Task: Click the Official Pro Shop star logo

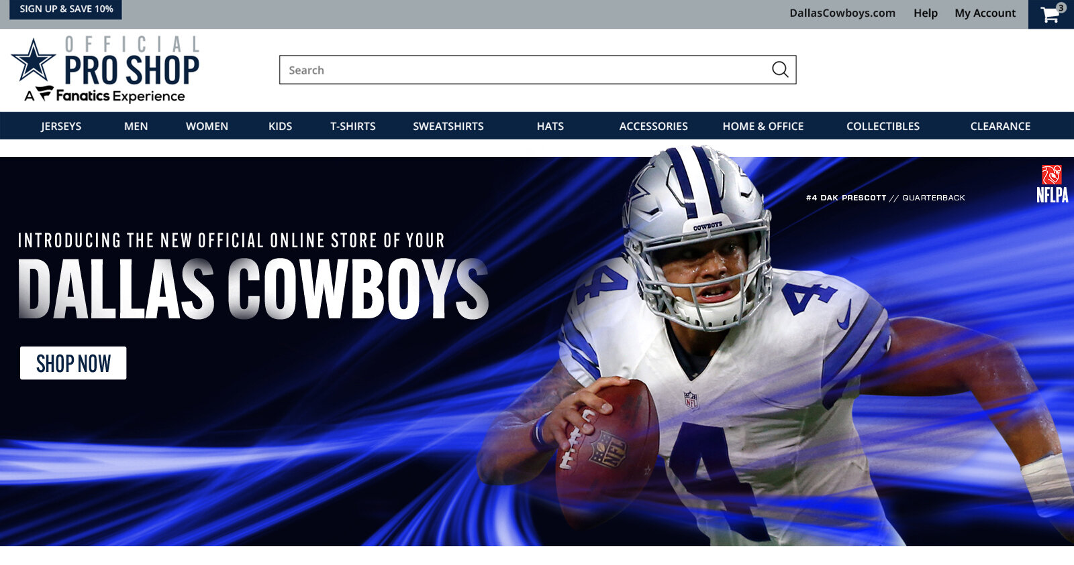Action: pos(34,60)
